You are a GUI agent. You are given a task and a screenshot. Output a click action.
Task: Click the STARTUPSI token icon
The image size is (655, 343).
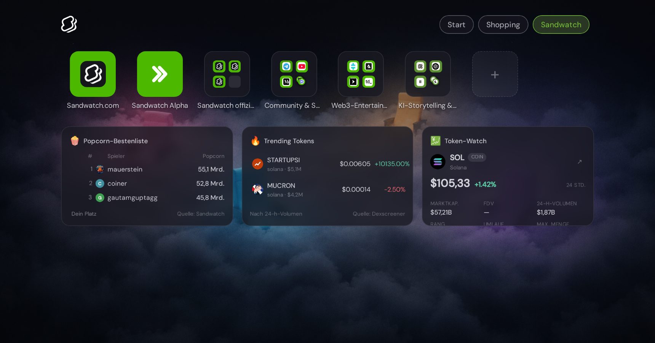258,164
